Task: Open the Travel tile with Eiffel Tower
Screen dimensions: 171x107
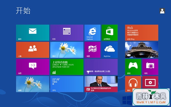Action: (142, 50)
